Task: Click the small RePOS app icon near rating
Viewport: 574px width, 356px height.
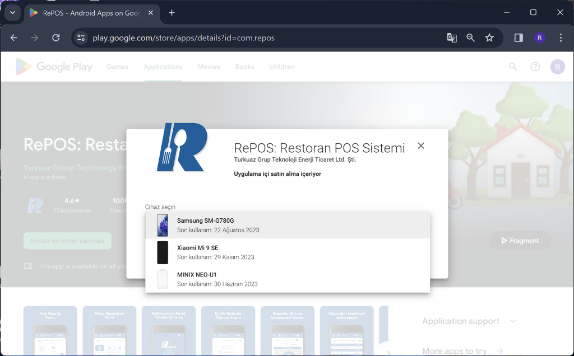Action: tap(35, 205)
